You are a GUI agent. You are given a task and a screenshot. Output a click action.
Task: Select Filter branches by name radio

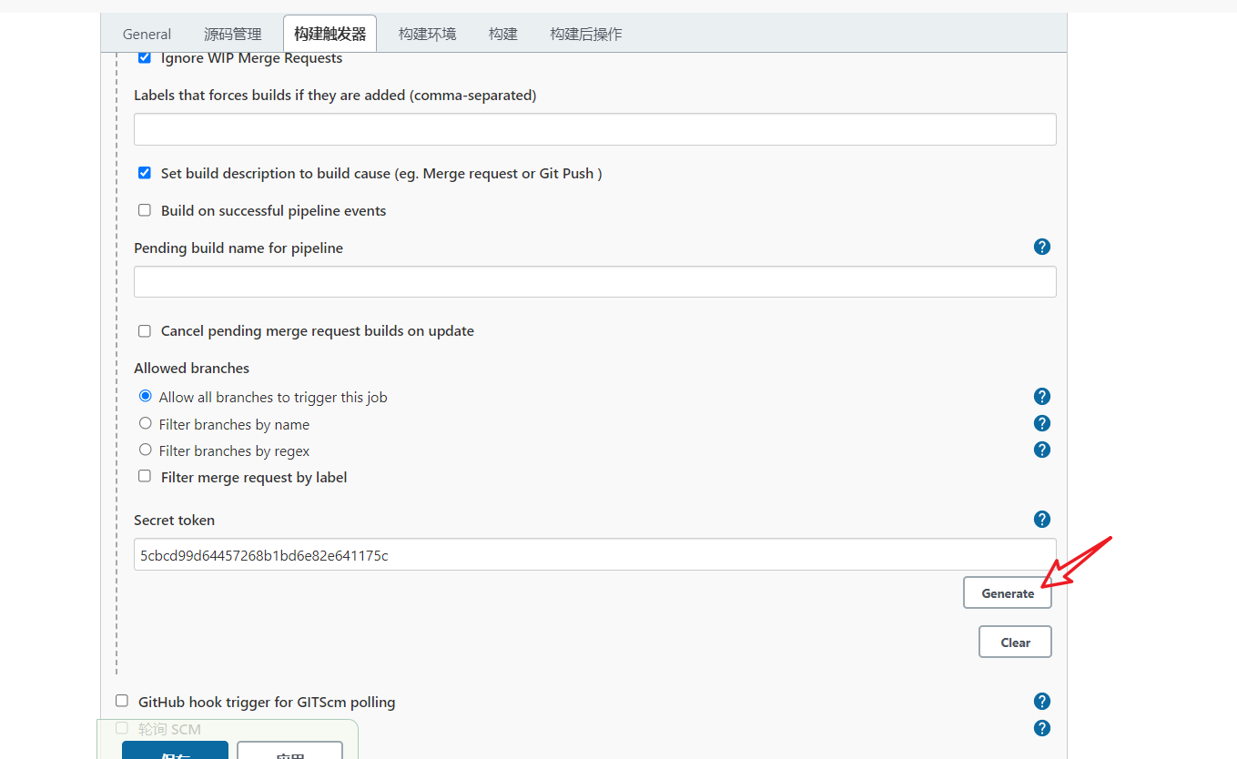(145, 423)
